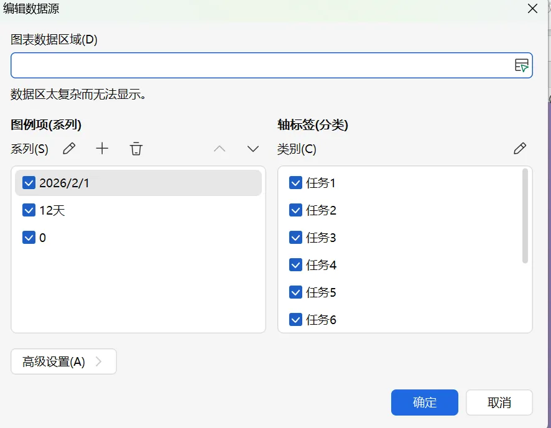Expand the 高级设置(A) options
Viewport: 551px width, 428px height.
(x=63, y=361)
